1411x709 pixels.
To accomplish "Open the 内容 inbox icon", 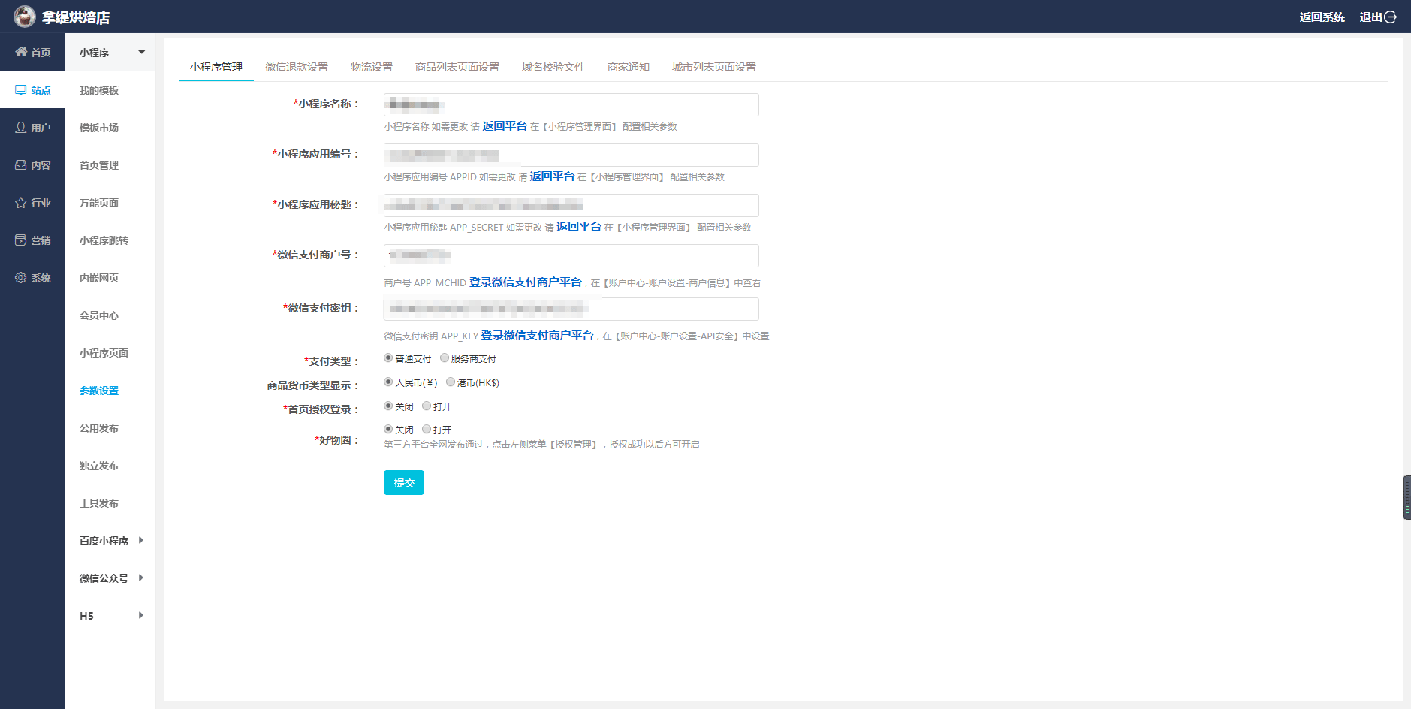I will (x=21, y=165).
